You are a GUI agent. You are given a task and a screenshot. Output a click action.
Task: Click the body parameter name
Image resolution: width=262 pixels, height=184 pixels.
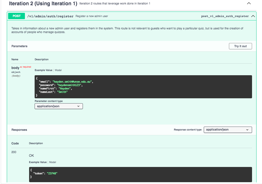point(15,68)
